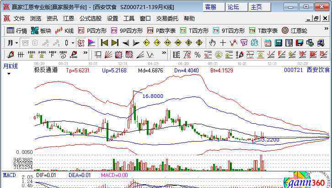The image size is (332, 188).
Task: Expand the top toolbar overflow chevron
Action: point(326,29)
